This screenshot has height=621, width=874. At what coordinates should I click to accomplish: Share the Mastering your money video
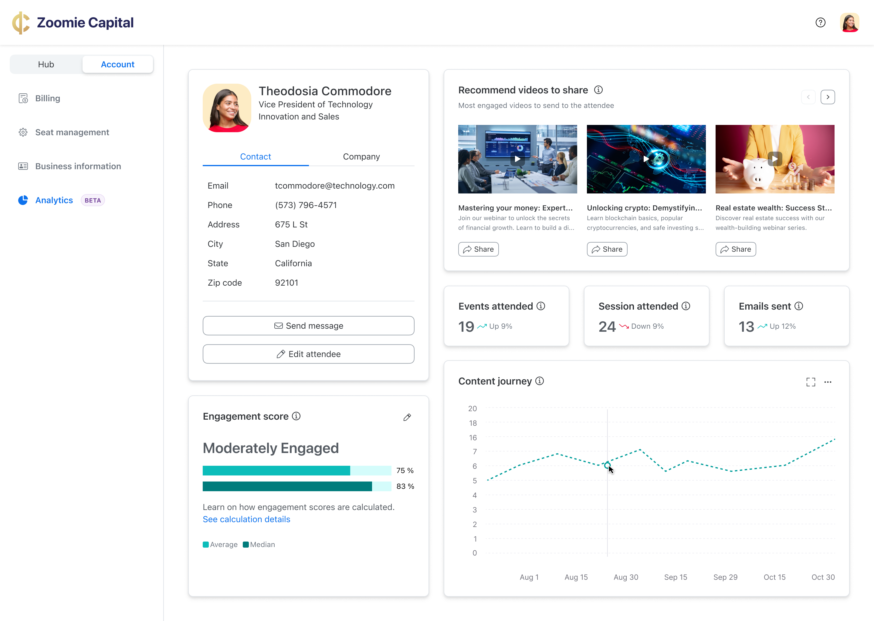tap(478, 249)
